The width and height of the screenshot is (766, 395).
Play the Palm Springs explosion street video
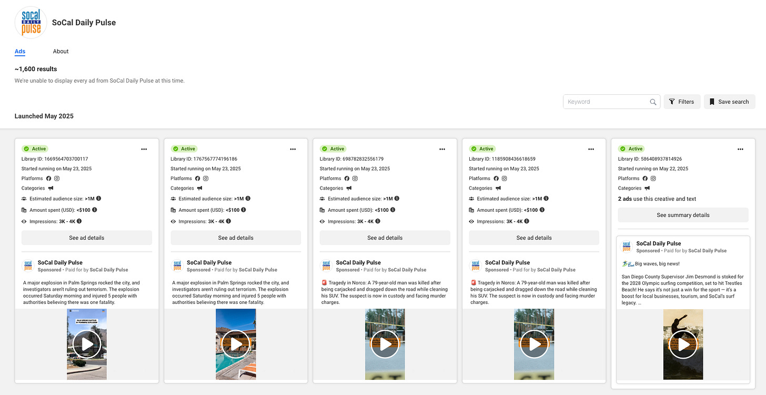click(87, 344)
